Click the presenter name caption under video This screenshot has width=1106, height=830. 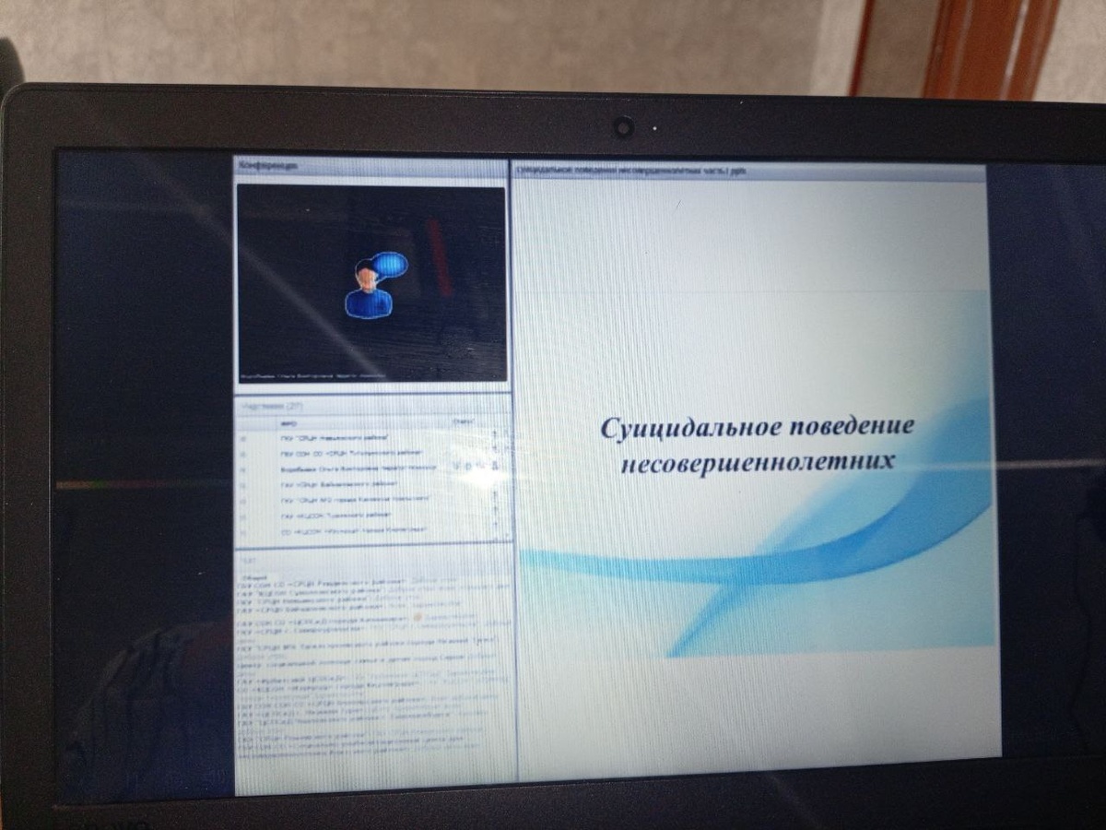click(313, 377)
